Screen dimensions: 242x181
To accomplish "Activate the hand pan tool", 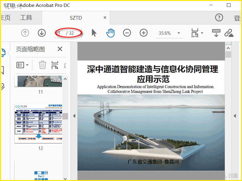I will pyautogui.click(x=110, y=33).
